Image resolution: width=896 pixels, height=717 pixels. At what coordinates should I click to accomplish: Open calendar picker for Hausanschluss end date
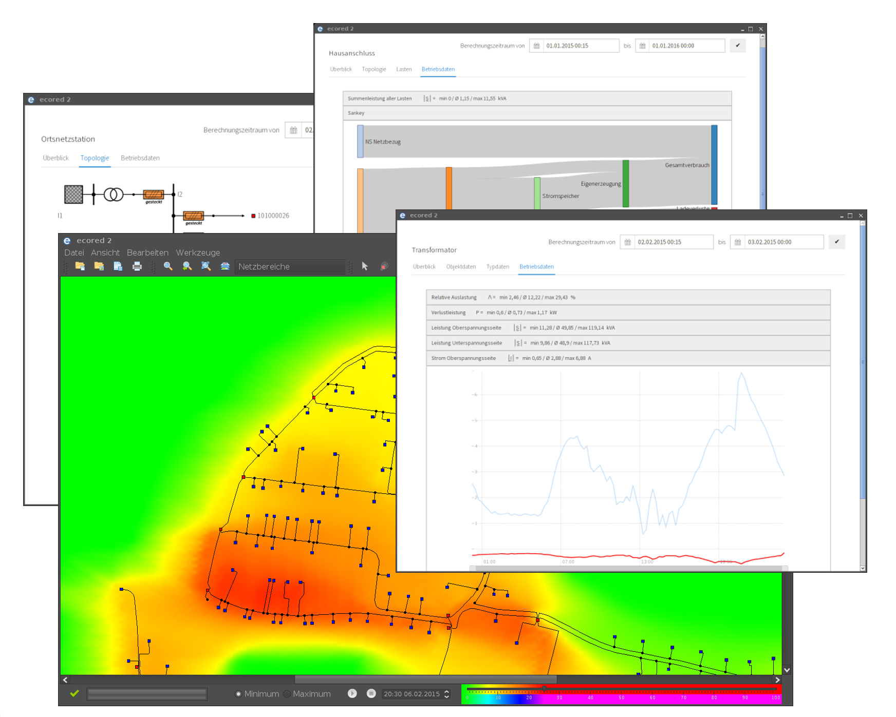642,46
